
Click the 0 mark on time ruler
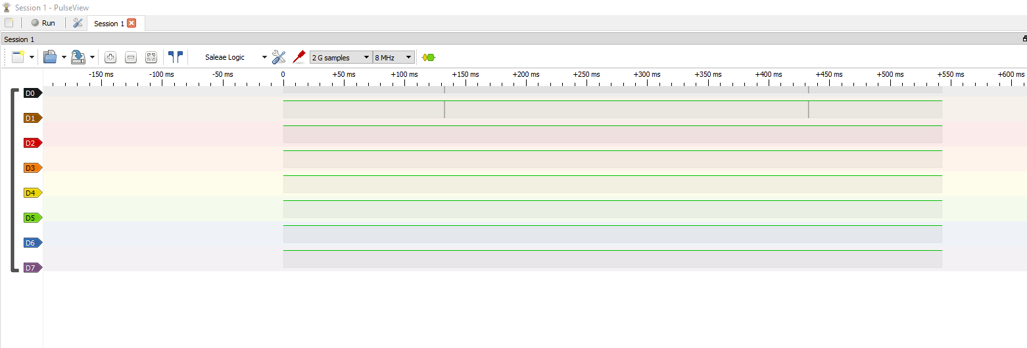click(283, 74)
